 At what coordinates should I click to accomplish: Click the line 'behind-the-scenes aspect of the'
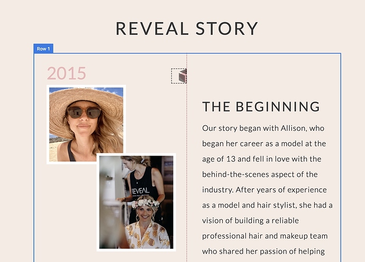coord(260,175)
